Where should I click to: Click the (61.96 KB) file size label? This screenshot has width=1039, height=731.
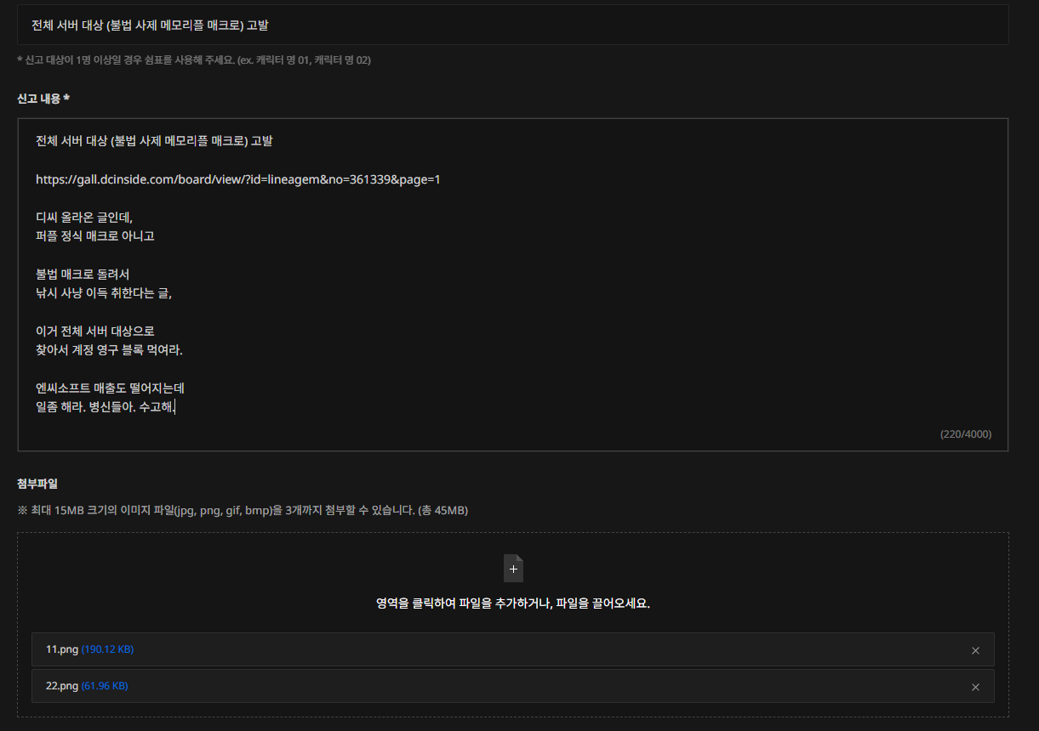click(102, 686)
